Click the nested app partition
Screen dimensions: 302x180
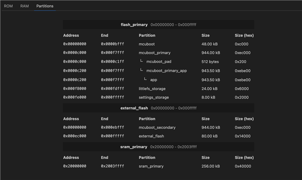(x=159, y=79)
